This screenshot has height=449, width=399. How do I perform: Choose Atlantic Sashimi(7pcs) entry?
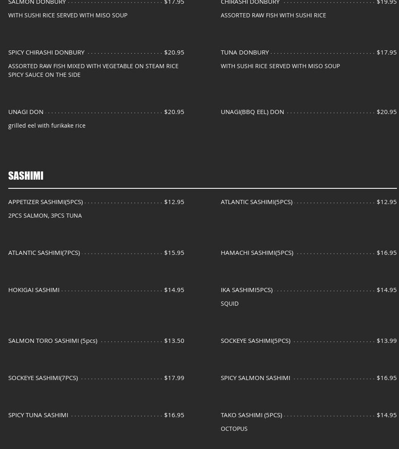point(44,253)
